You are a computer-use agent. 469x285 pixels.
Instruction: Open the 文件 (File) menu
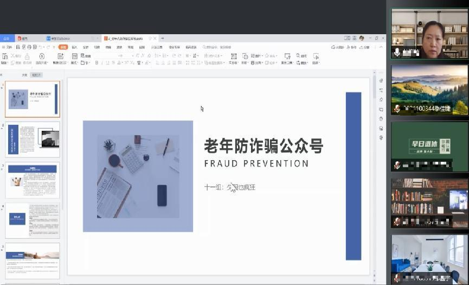tap(7, 47)
